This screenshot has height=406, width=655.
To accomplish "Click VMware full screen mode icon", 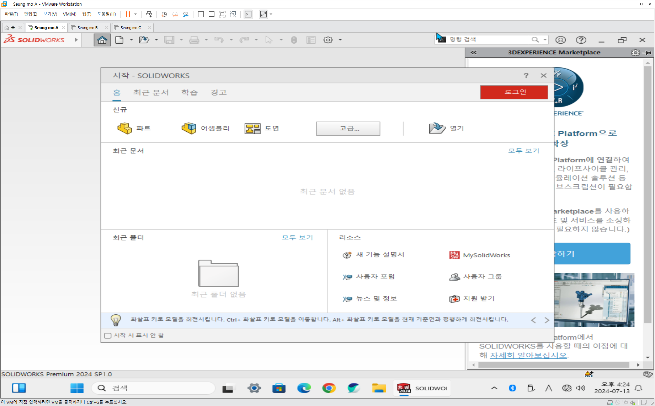I will click(x=222, y=14).
